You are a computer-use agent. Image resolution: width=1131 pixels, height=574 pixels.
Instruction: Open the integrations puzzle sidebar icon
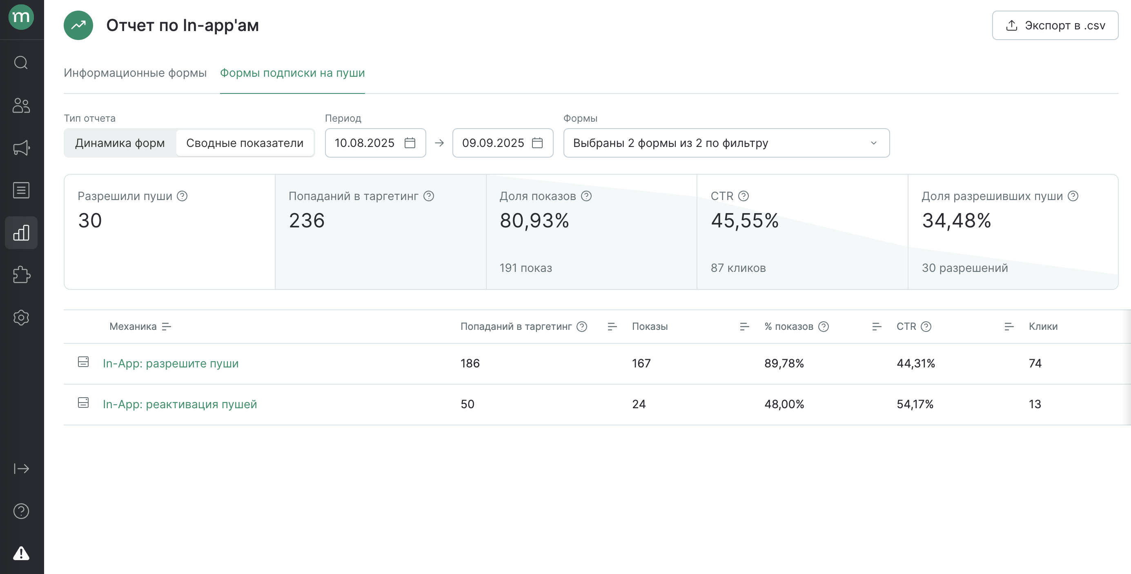(x=21, y=275)
